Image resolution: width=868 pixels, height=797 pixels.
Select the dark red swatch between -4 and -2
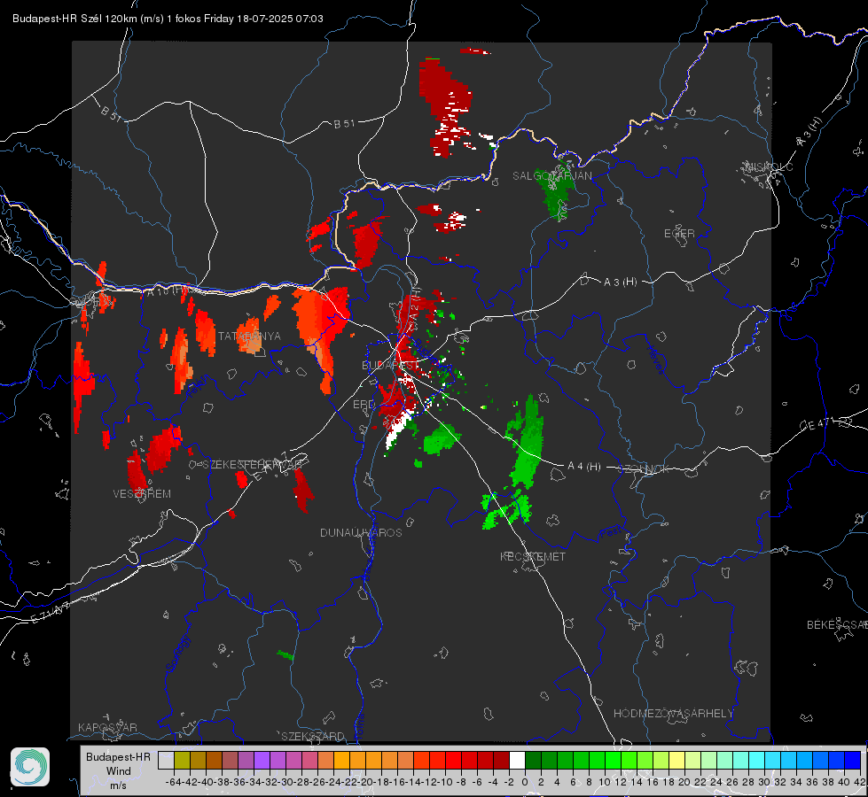[501, 760]
